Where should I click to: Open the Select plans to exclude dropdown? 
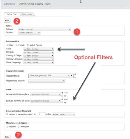(46, 101)
